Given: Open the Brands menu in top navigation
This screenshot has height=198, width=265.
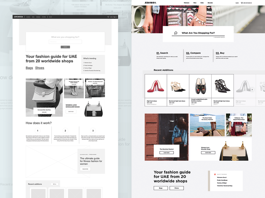Looking at the screenshot, I should [x=210, y=3].
